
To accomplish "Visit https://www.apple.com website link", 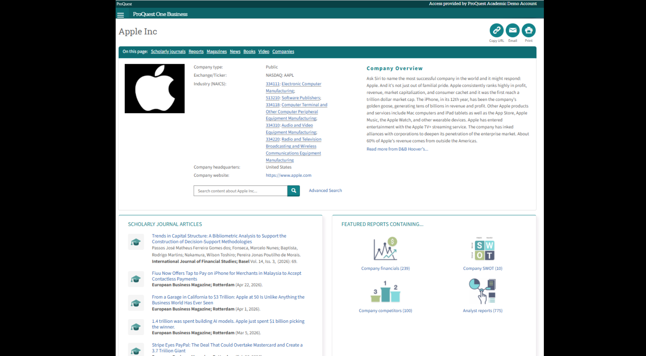I will click(288, 175).
